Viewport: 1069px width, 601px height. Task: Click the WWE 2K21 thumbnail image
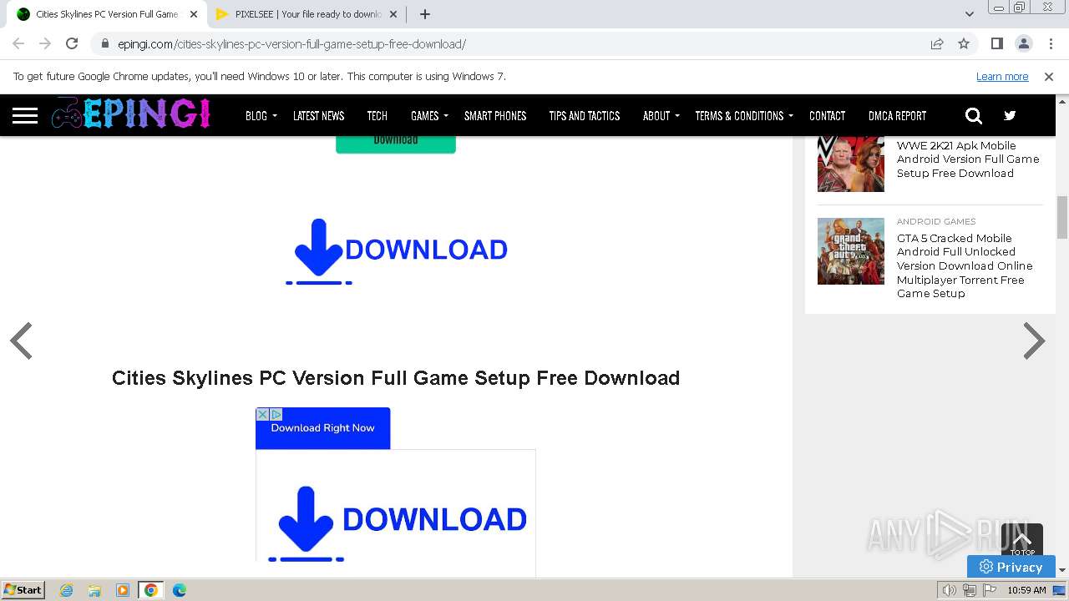pos(851,164)
